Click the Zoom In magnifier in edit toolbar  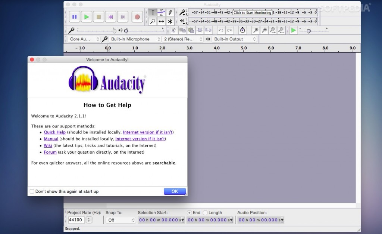(256, 30)
